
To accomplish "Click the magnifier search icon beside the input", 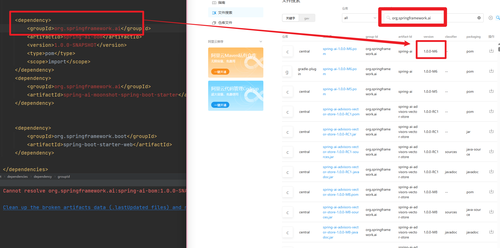I will tap(498, 18).
